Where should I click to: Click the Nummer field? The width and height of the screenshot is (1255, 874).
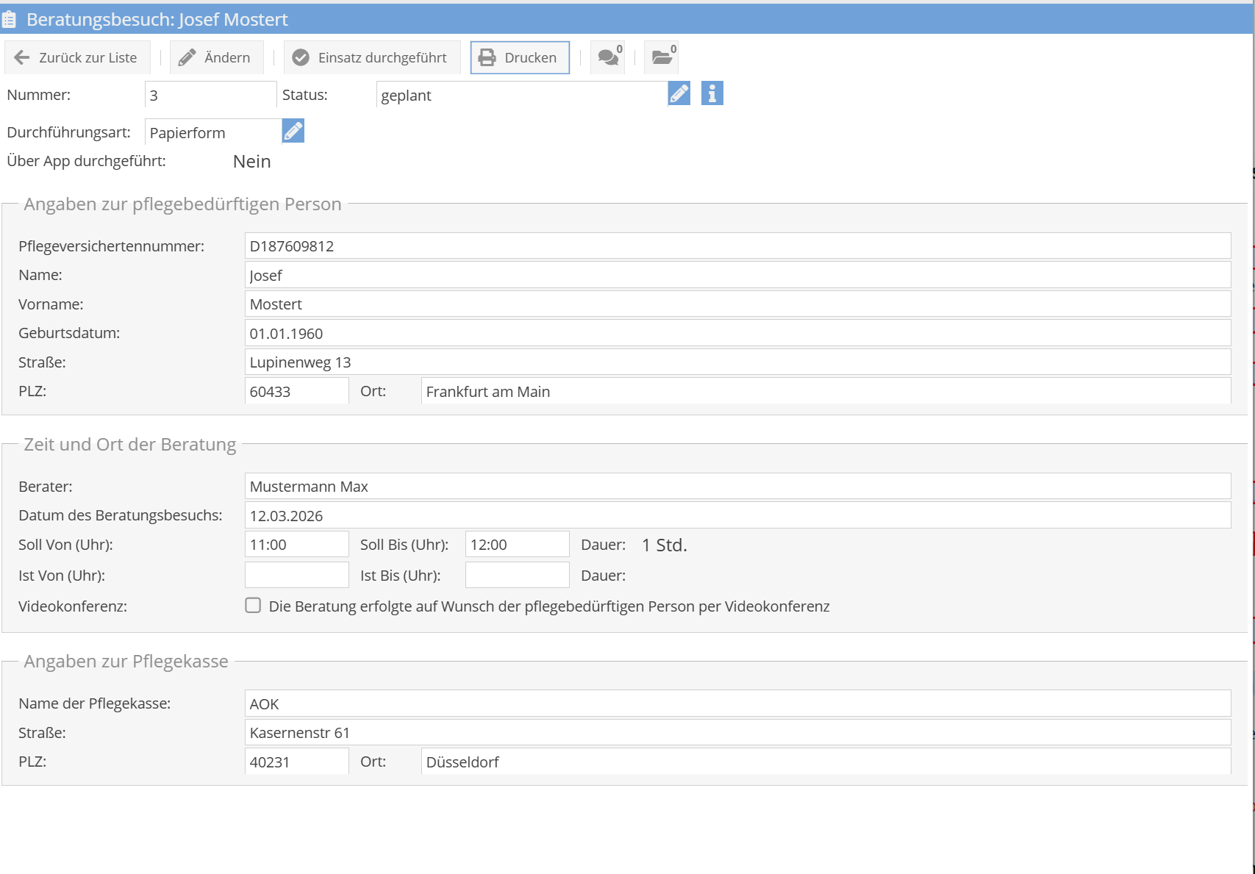[210, 95]
